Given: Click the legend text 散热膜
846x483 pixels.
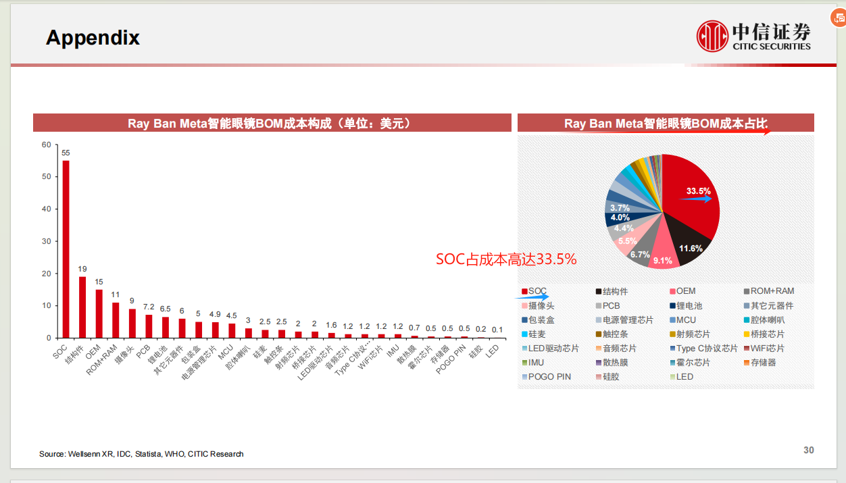Looking at the screenshot, I should tap(616, 363).
